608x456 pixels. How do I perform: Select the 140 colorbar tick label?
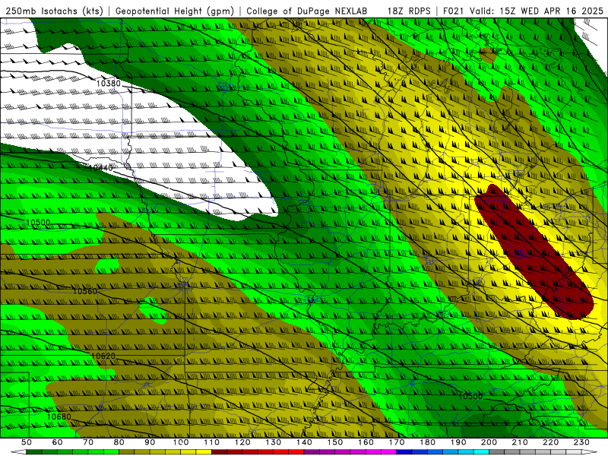click(304, 442)
